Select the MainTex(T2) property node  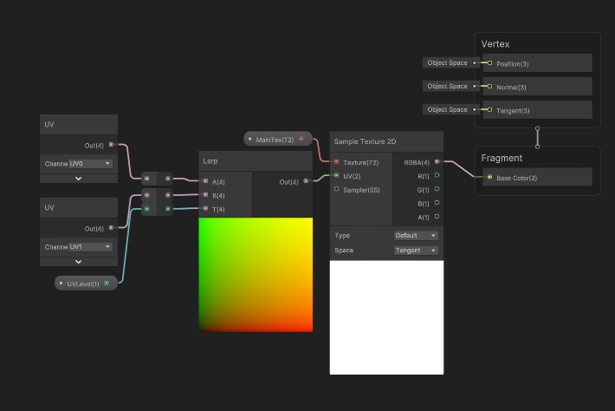pos(276,139)
